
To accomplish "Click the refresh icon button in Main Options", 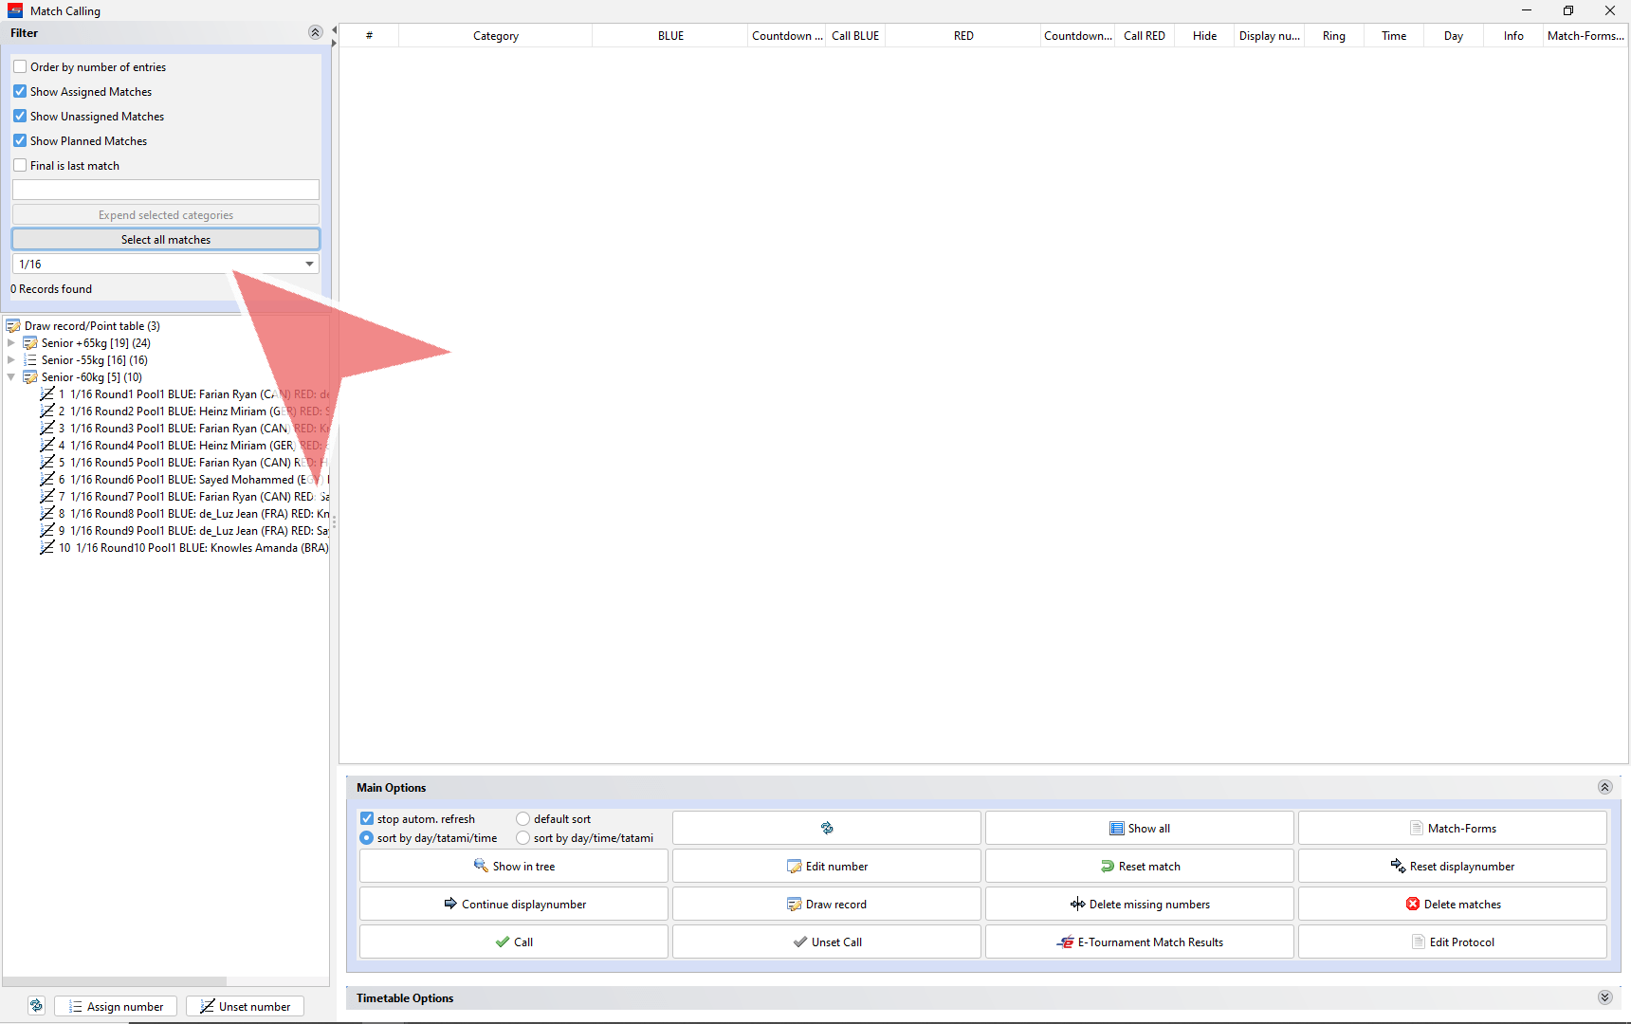I will (x=826, y=828).
